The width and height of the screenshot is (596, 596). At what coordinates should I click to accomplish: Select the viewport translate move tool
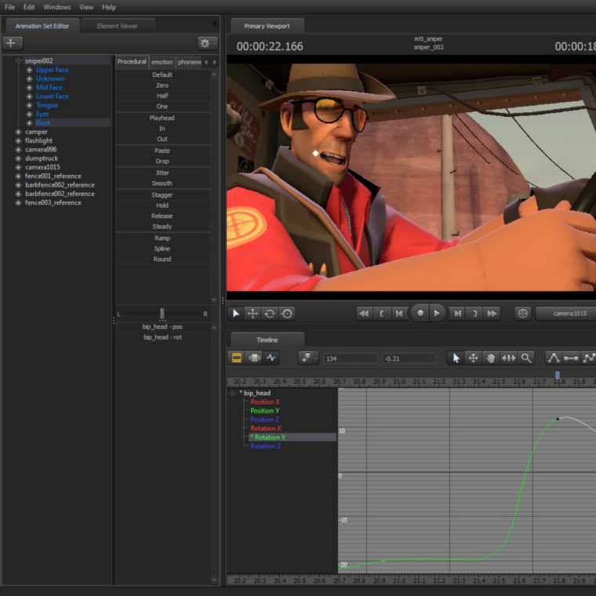click(253, 314)
